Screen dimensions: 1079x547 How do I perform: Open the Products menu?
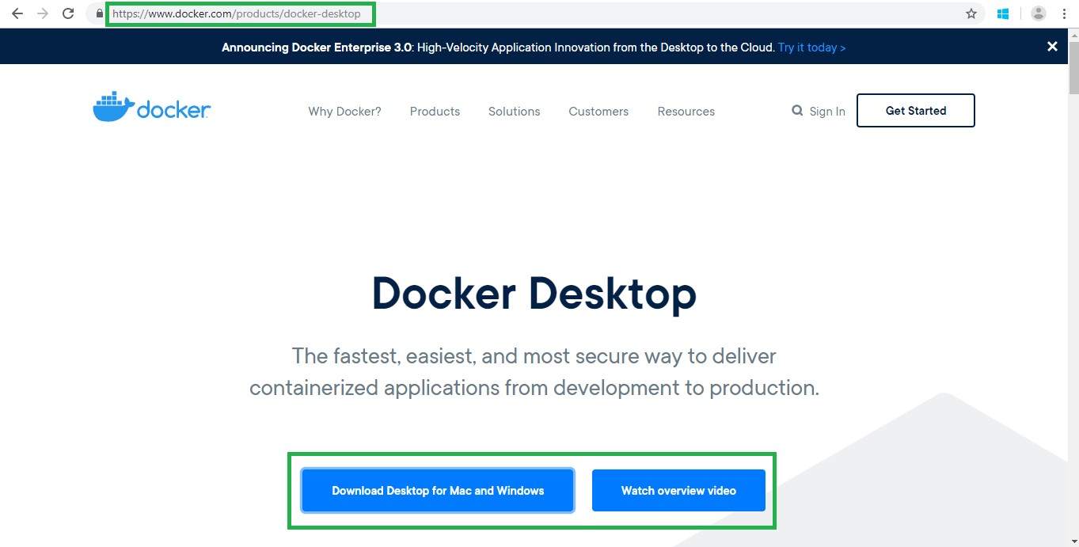coord(435,112)
